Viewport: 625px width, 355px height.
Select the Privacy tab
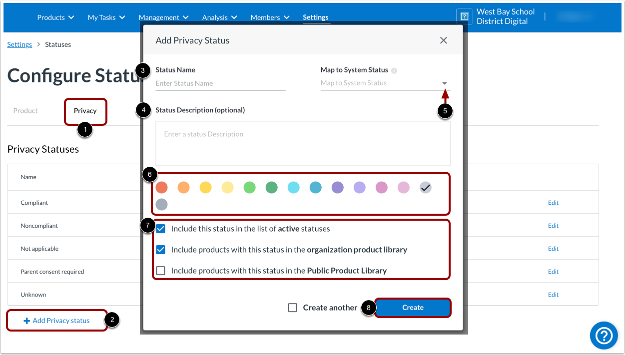[85, 110]
